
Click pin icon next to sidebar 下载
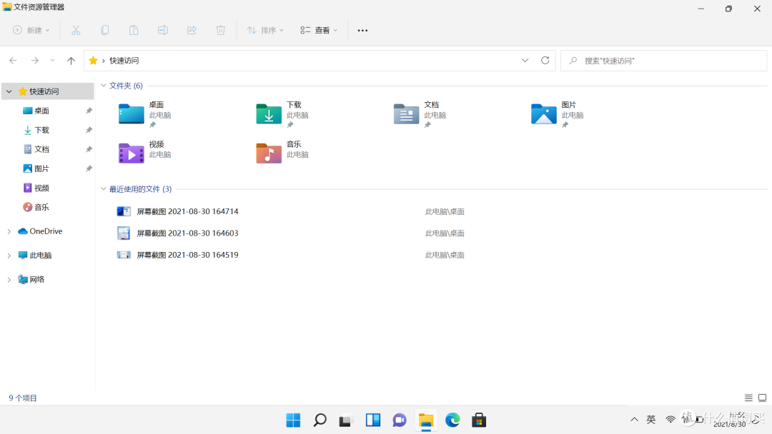tap(89, 130)
